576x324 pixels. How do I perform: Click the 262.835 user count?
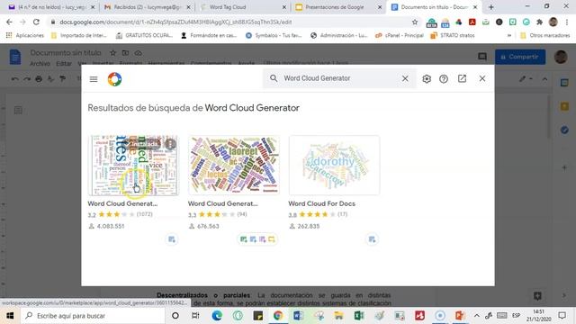[308, 226]
